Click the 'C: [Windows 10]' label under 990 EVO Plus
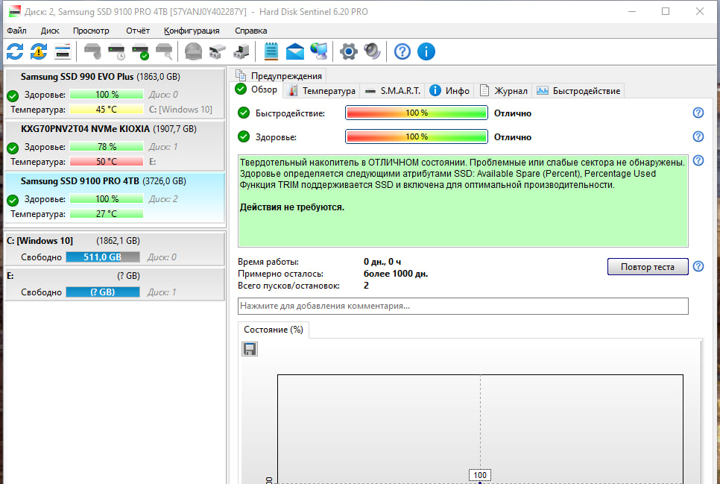720x484 pixels. coord(180,110)
